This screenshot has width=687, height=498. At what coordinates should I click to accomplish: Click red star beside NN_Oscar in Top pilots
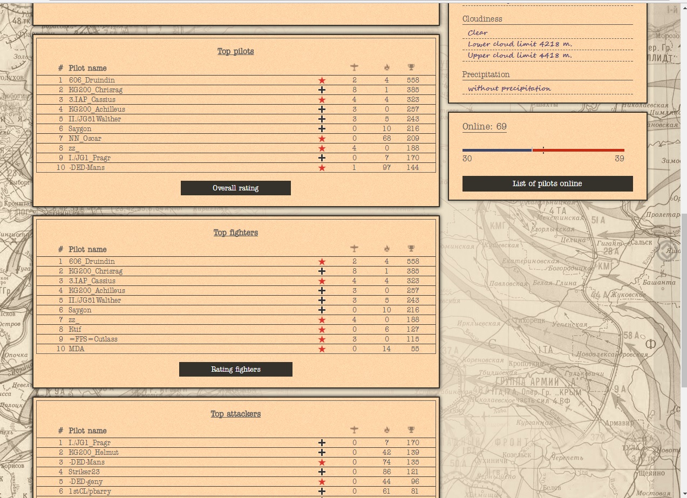[x=322, y=139]
